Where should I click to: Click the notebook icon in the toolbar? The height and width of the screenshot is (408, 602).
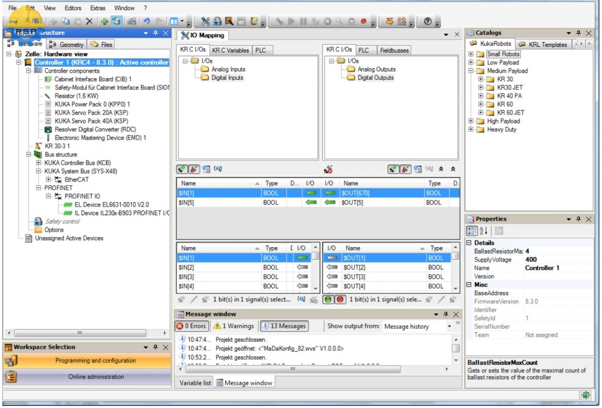254,21
